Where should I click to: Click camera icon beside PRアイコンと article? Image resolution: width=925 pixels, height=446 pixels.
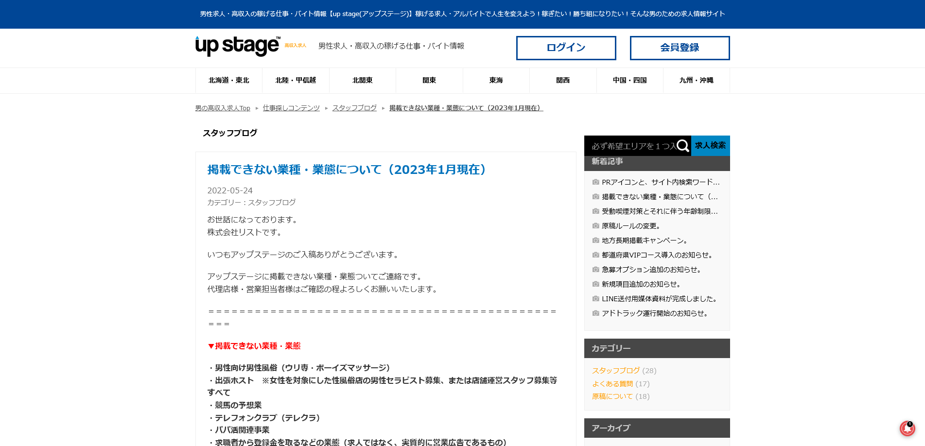coord(595,182)
